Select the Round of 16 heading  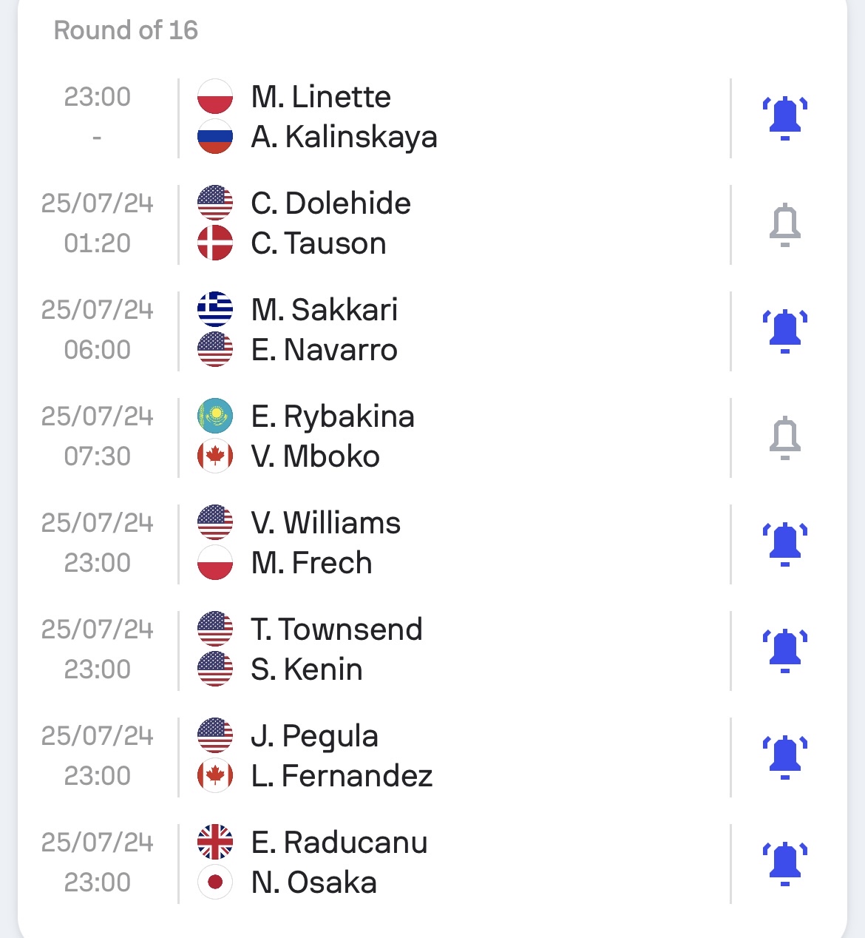[126, 30]
